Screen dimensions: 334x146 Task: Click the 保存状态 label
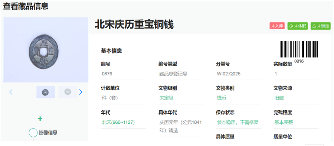coord(225,112)
